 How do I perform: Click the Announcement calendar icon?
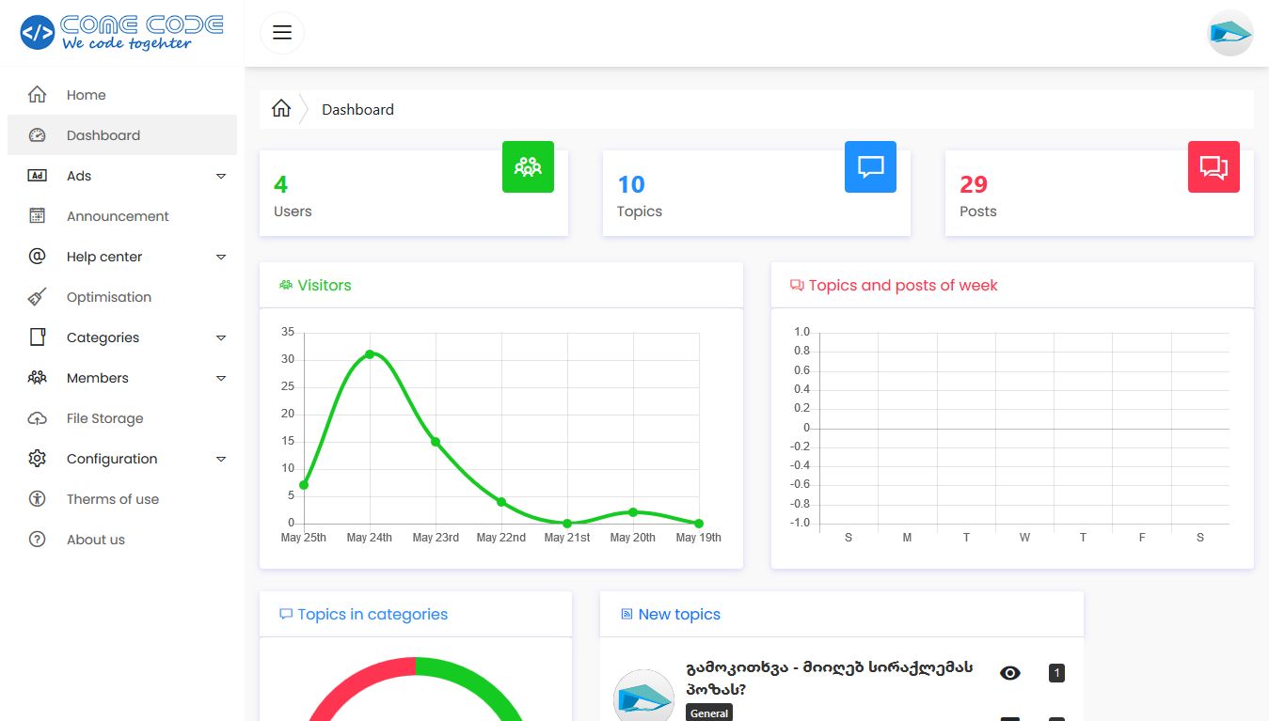[x=38, y=216]
